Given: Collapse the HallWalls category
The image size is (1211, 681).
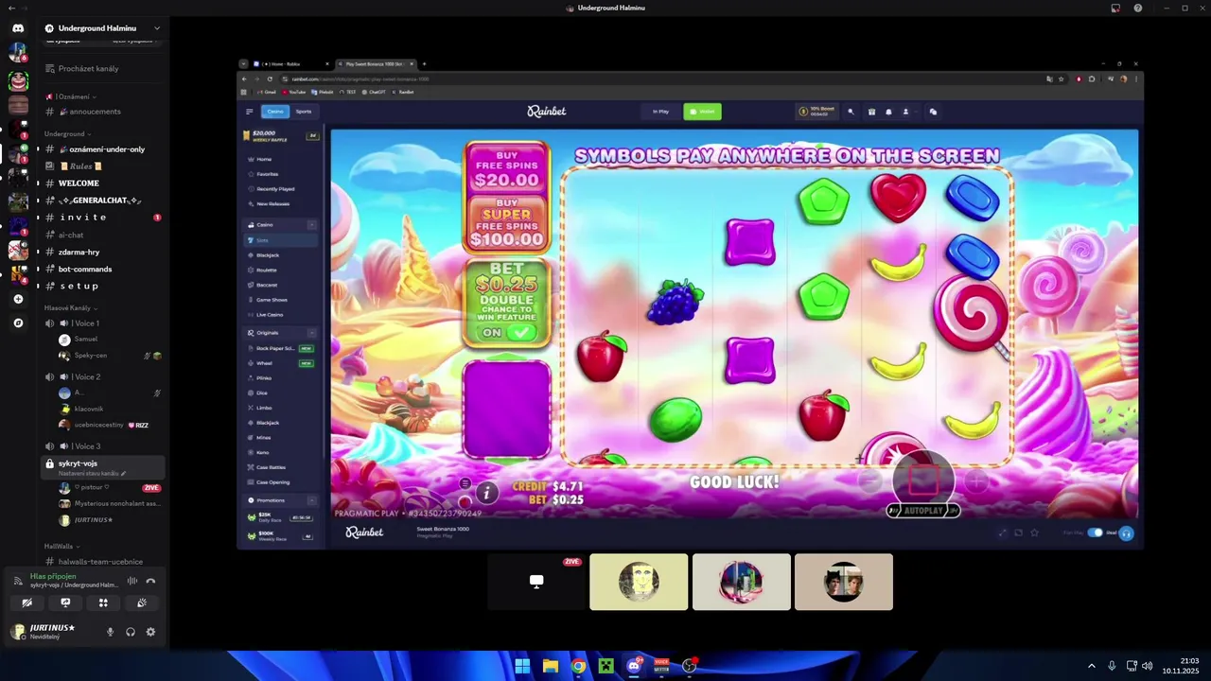Looking at the screenshot, I should click(61, 546).
